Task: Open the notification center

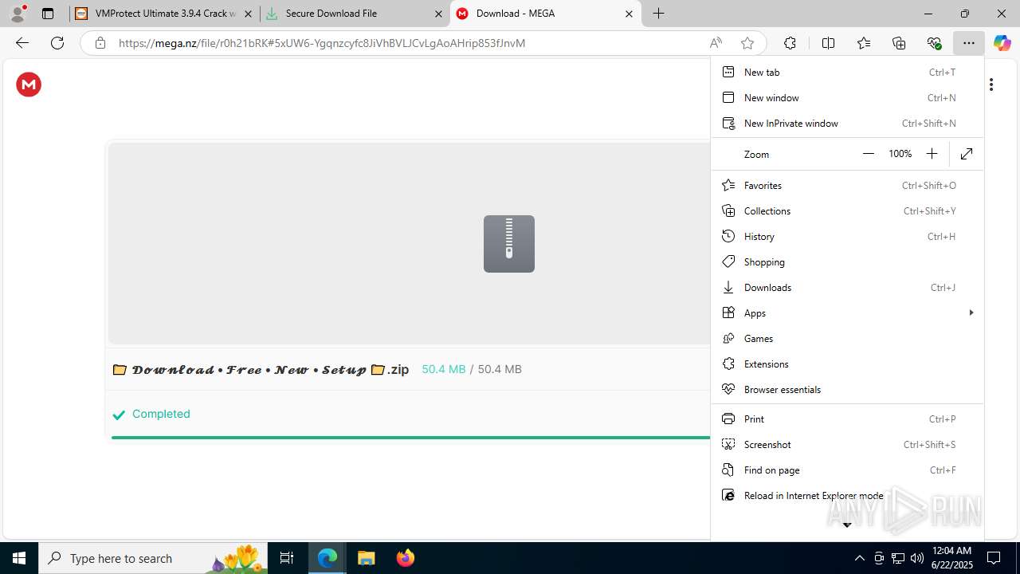Action: click(994, 558)
